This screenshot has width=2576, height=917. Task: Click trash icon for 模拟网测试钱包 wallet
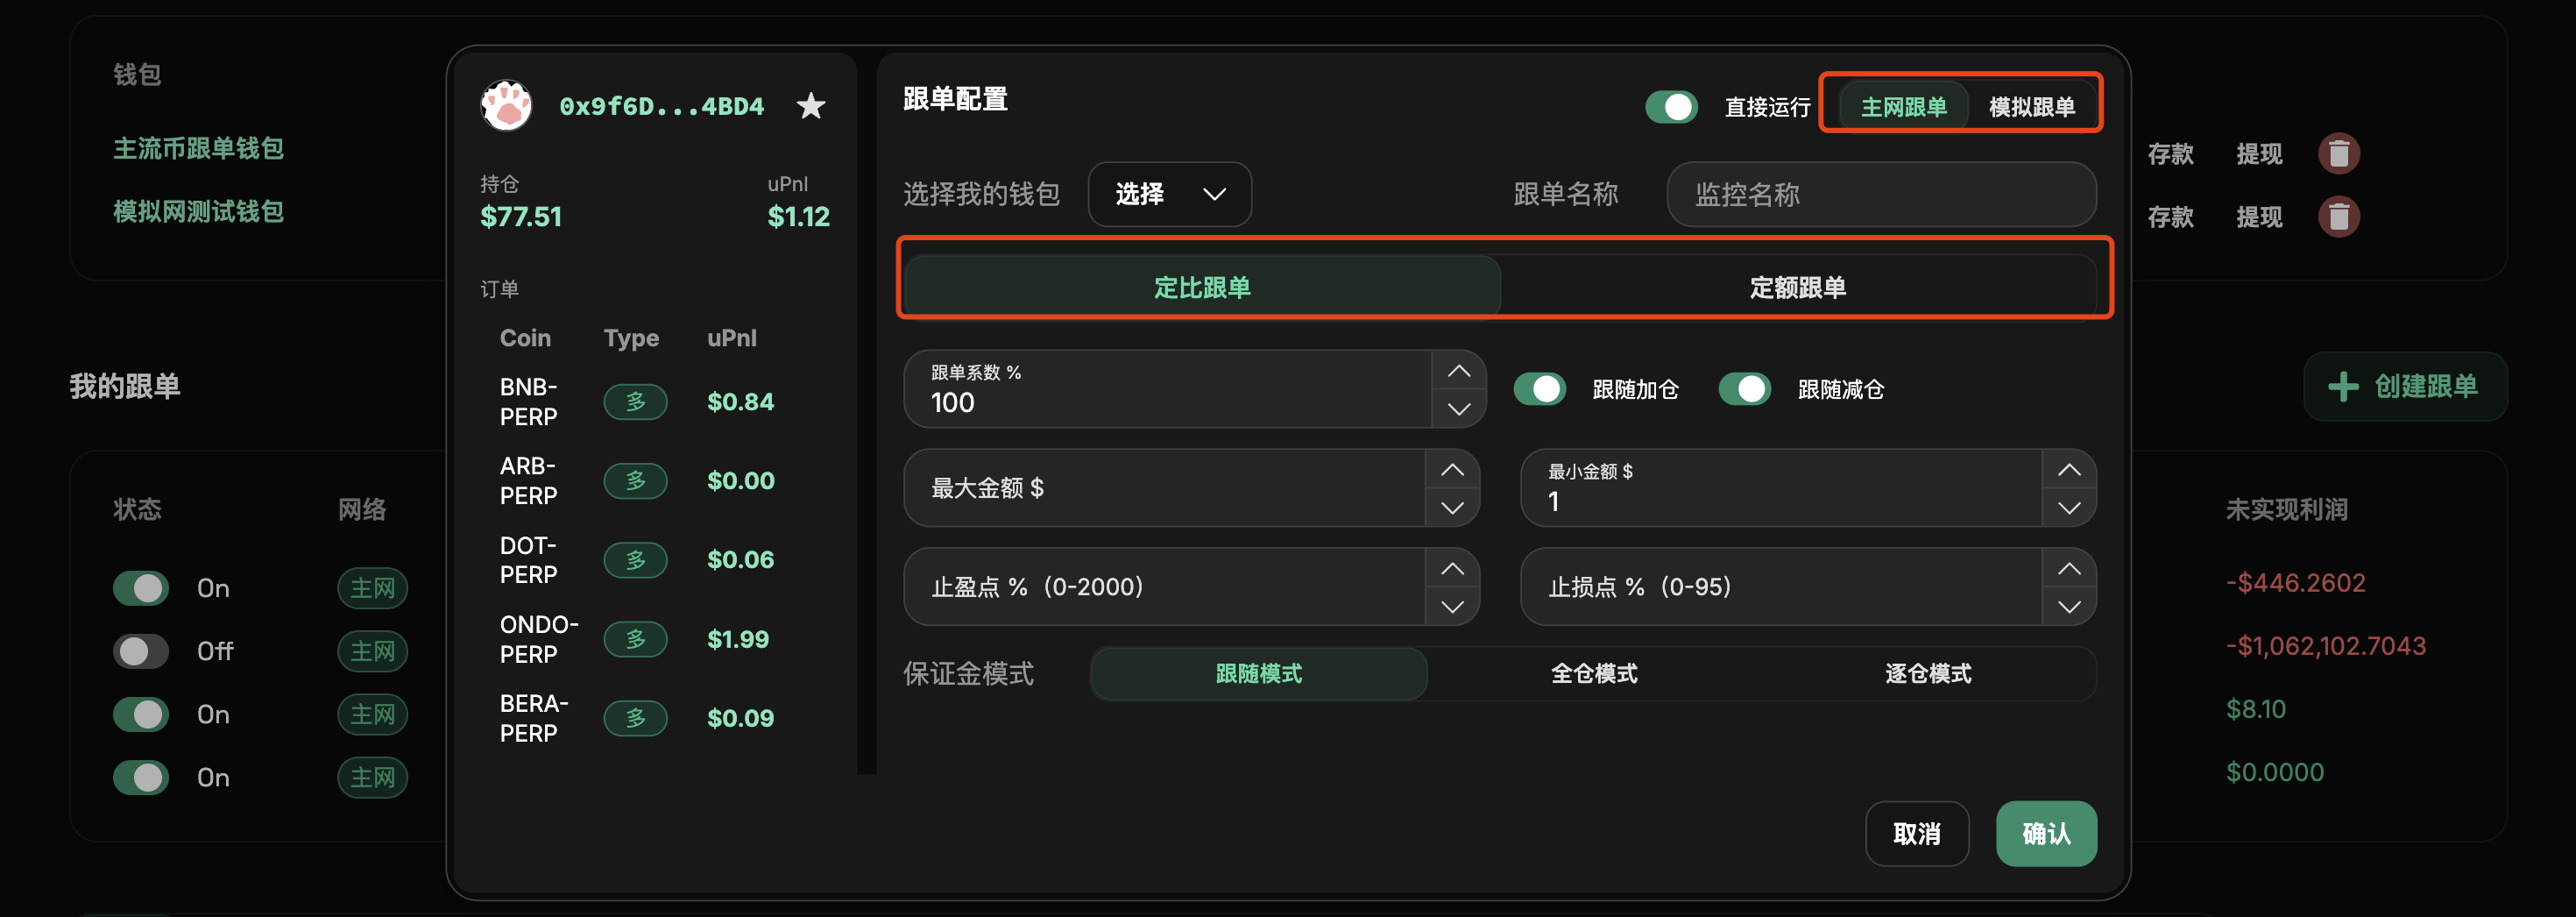coord(2338,217)
